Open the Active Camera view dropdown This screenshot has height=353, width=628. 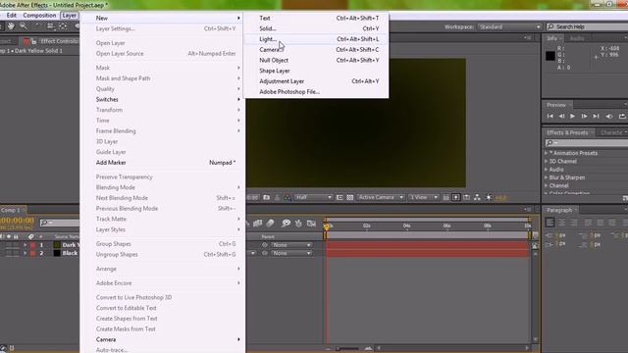coord(381,197)
